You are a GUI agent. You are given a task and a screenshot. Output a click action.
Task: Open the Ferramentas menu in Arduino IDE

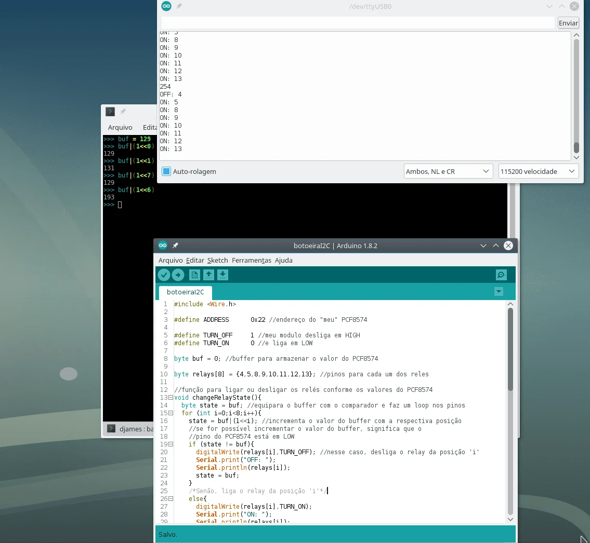point(252,261)
